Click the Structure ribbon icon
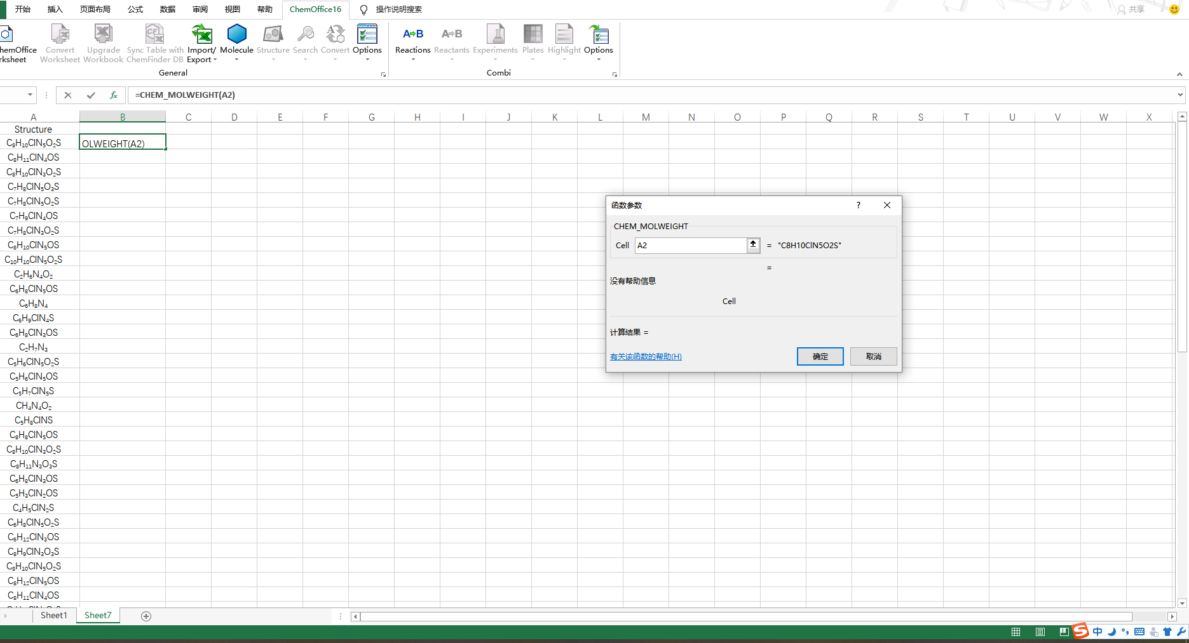 [273, 43]
